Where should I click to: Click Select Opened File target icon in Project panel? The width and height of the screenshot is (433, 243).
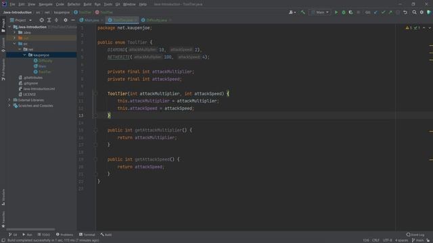click(x=41, y=20)
